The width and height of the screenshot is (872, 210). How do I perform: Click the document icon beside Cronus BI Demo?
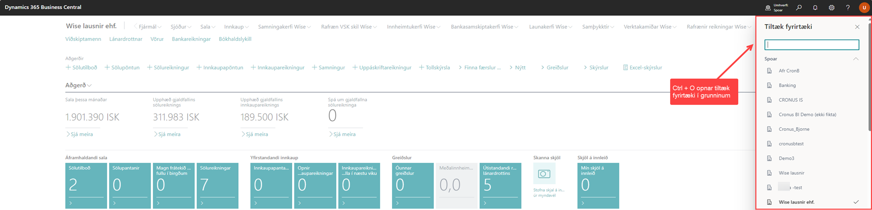[769, 115]
